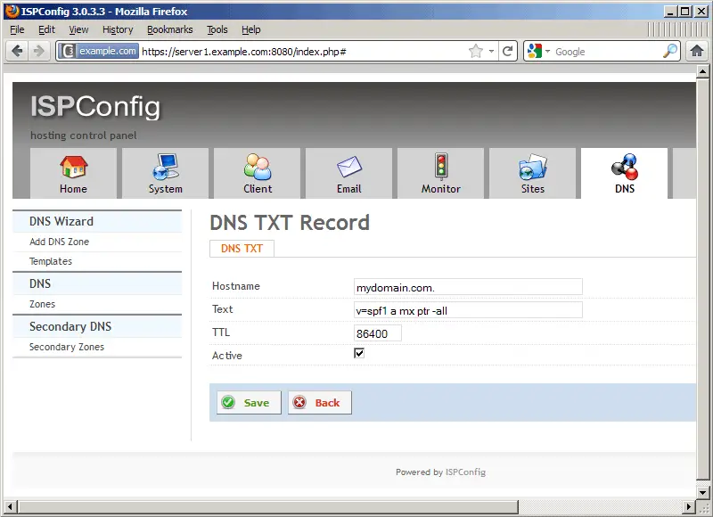Image resolution: width=713 pixels, height=517 pixels.
Task: Click the search magnifier icon
Action: 670,51
